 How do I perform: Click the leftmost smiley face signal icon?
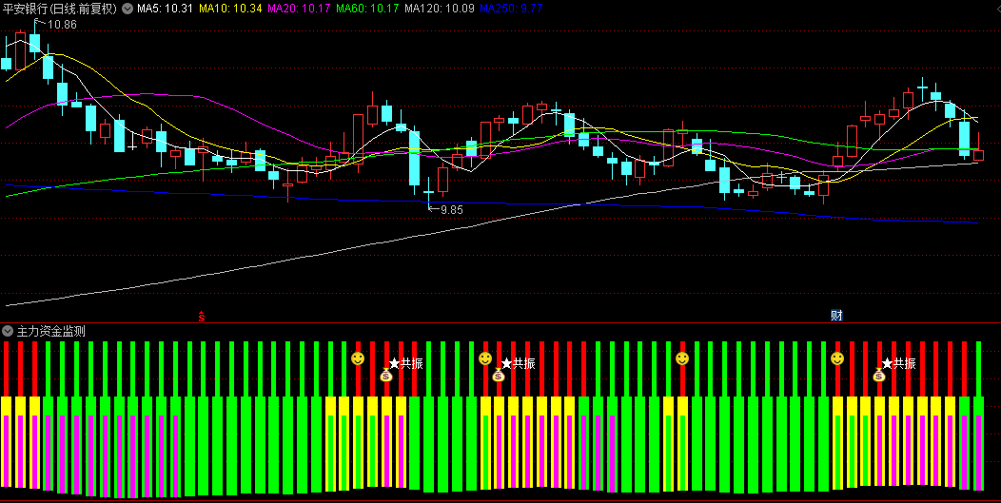click(358, 358)
